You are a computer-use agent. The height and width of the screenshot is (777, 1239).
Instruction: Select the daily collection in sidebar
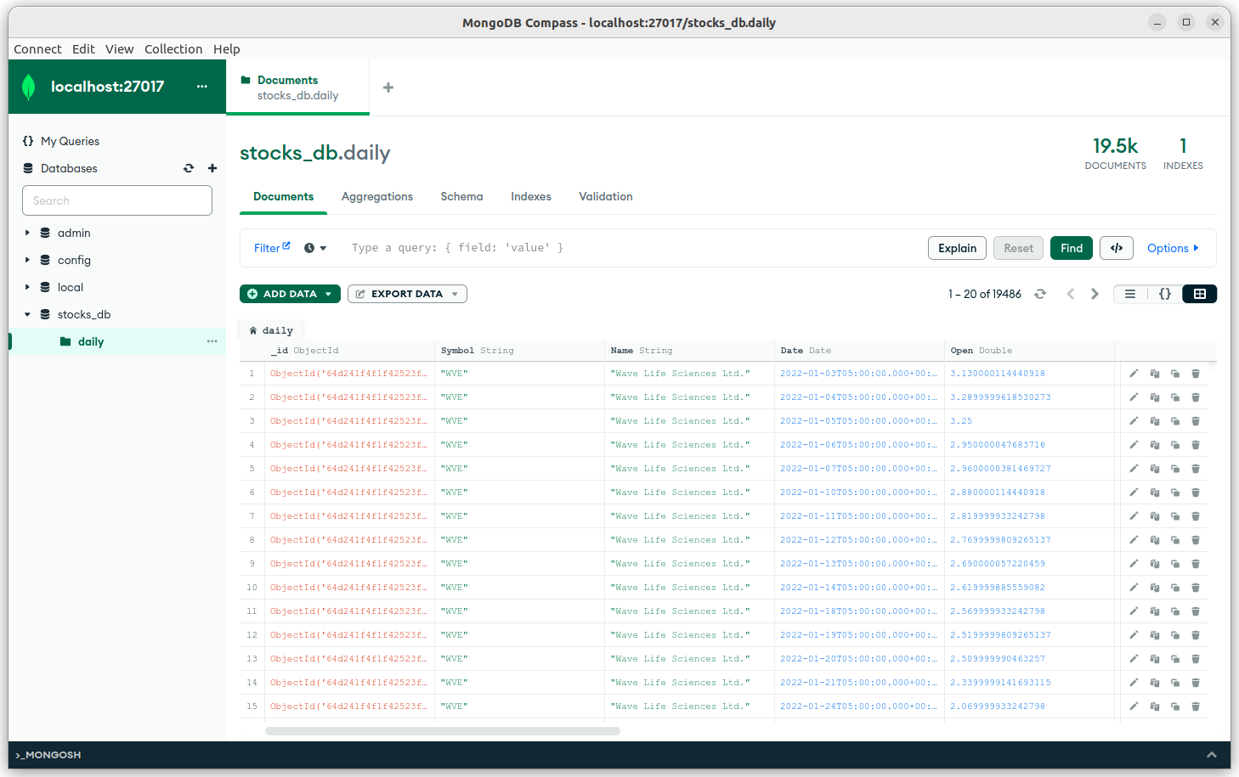117,341
